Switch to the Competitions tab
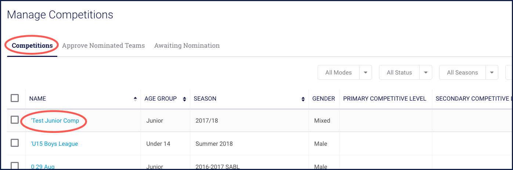513x170 pixels. 32,46
